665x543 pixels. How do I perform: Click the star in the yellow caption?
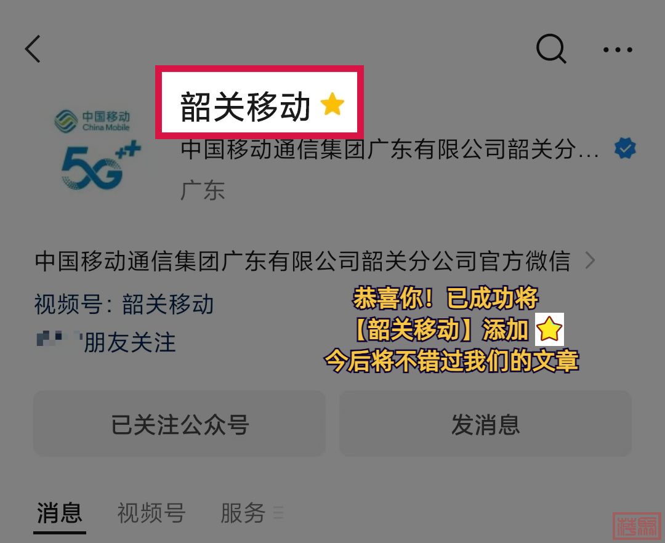pos(549,329)
